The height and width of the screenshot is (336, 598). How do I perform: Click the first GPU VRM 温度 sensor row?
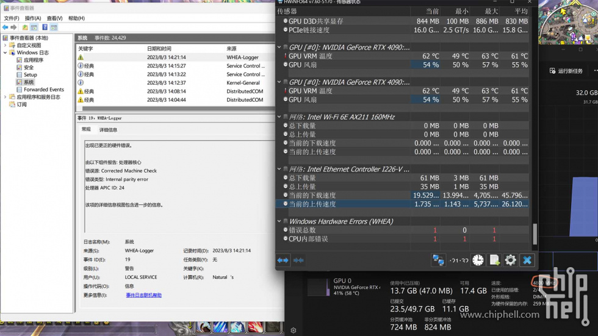tap(403, 56)
